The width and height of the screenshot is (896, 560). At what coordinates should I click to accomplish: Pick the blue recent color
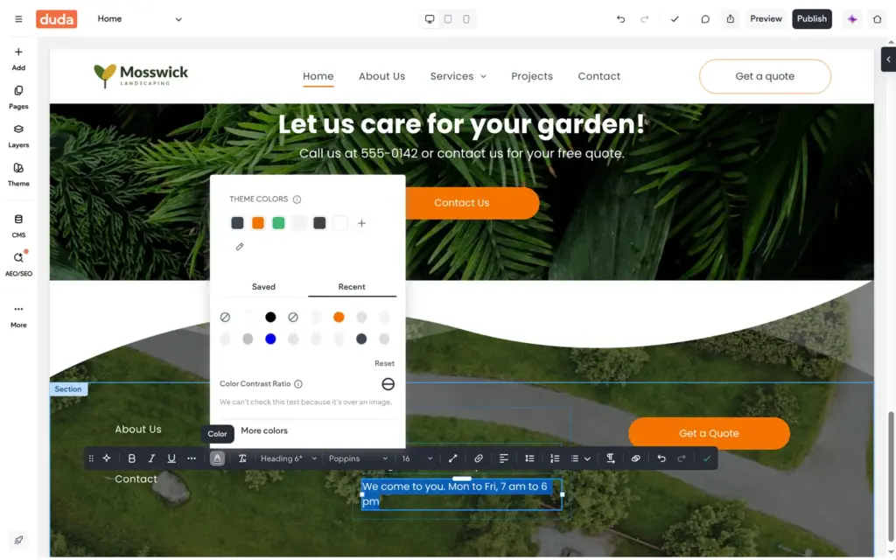coord(270,339)
